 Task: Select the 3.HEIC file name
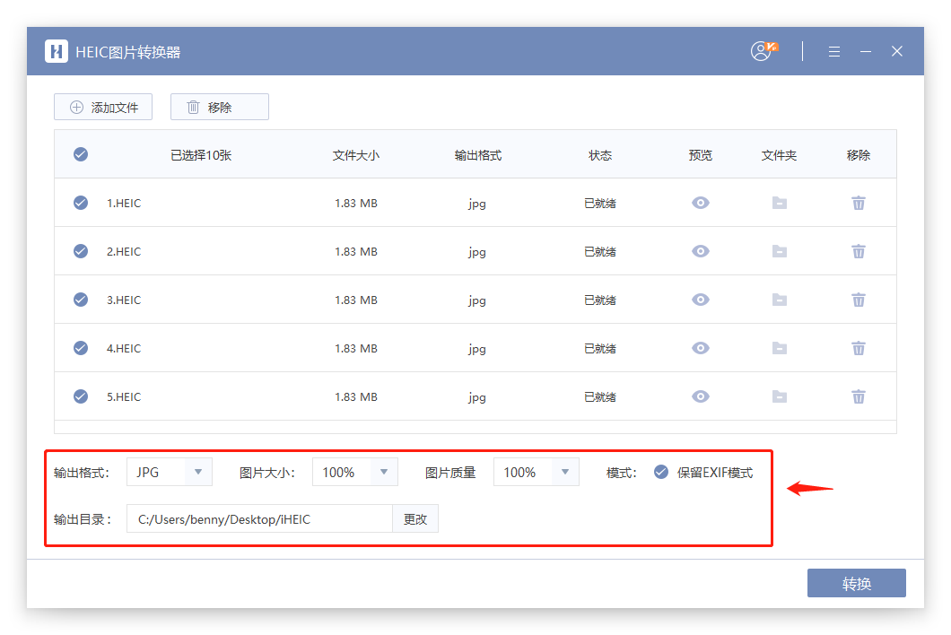(124, 300)
